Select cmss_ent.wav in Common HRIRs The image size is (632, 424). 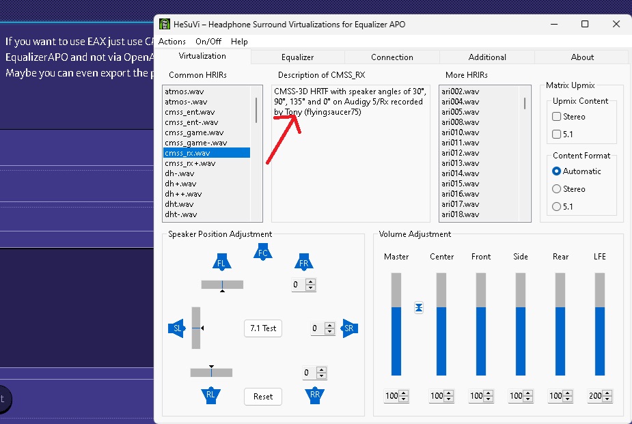pos(206,112)
